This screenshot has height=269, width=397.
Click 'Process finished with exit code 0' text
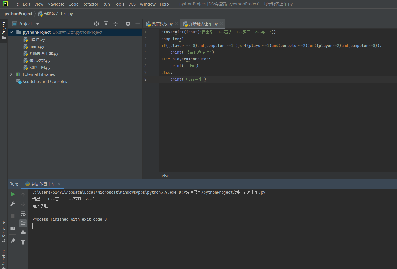tap(69, 219)
